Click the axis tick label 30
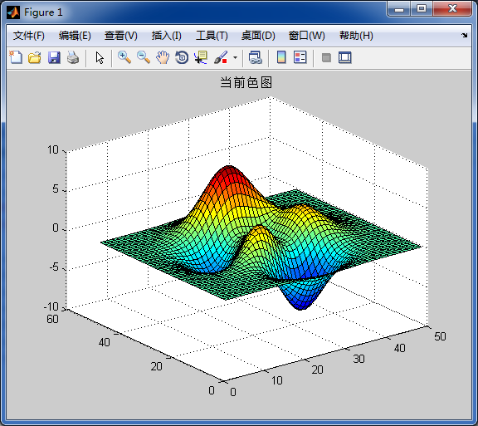The width and height of the screenshot is (478, 426). click(358, 359)
